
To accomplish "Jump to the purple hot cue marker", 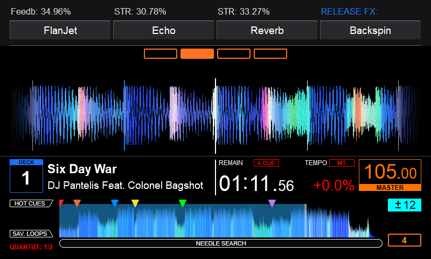I will [x=272, y=203].
